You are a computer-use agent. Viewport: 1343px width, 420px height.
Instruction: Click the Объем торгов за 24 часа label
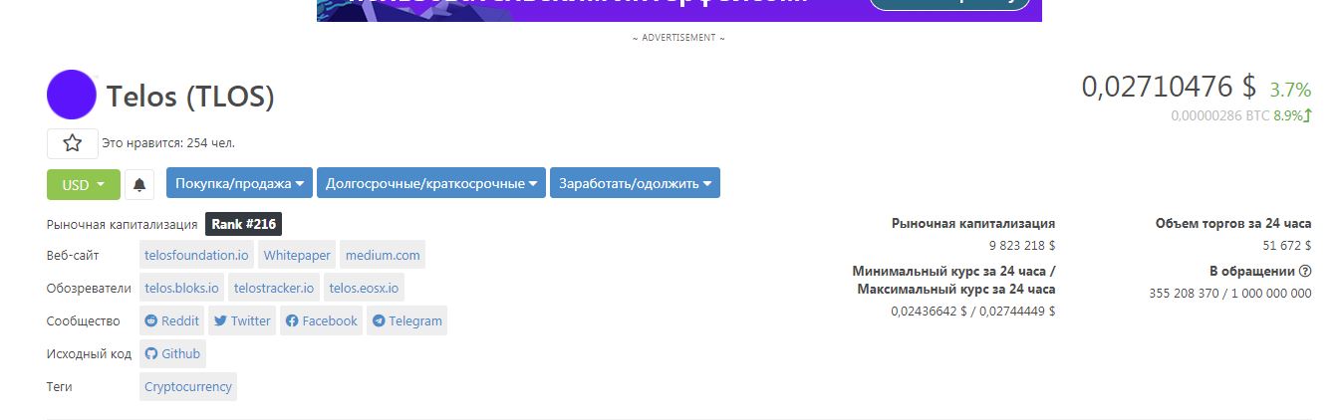coord(1233,223)
